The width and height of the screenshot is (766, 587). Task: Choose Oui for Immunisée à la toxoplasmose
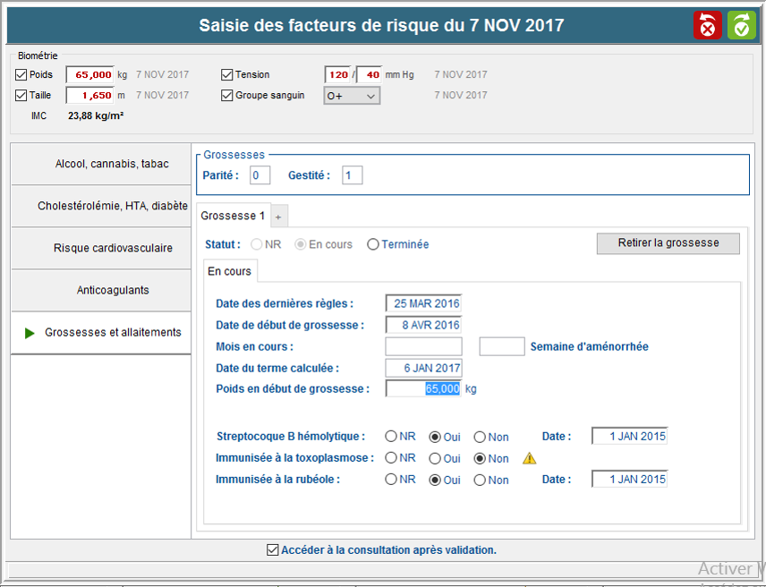[x=435, y=458]
